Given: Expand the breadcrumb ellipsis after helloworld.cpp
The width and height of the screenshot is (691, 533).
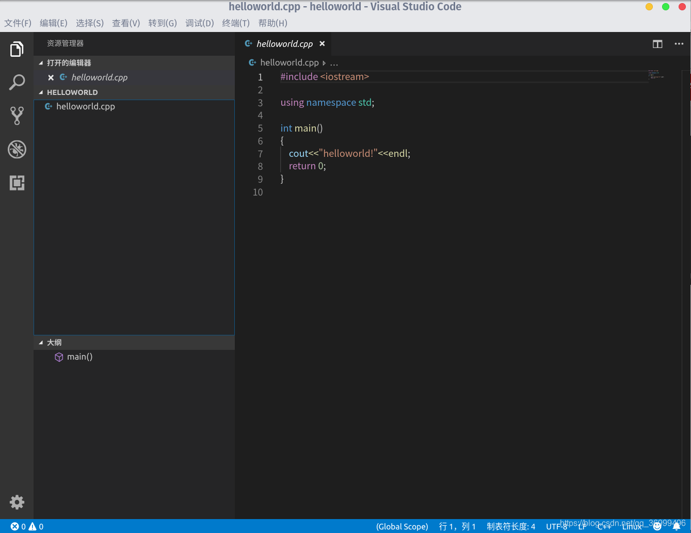Looking at the screenshot, I should tap(334, 63).
